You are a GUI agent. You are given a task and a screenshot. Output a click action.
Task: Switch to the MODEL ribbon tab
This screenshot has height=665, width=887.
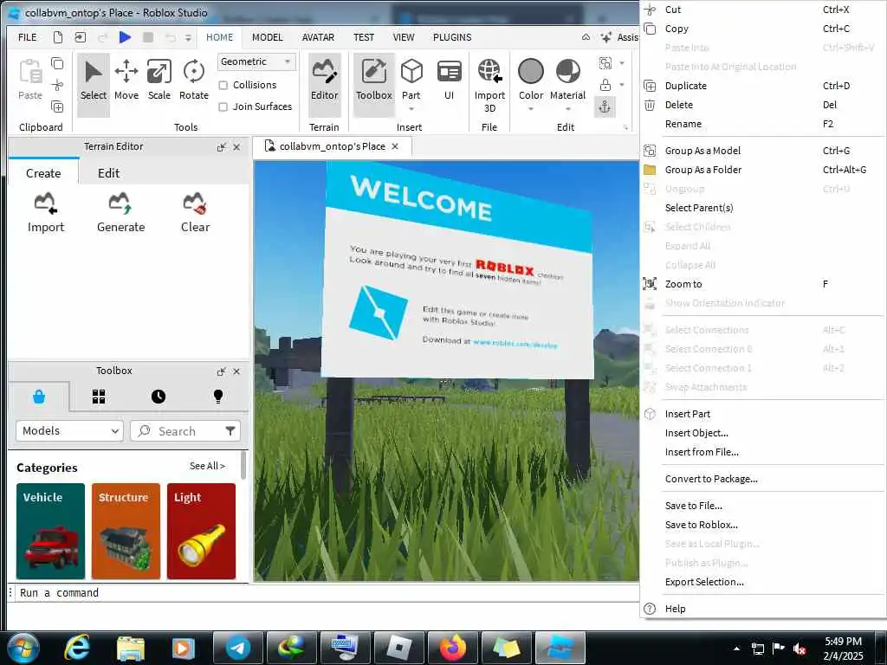(x=267, y=37)
